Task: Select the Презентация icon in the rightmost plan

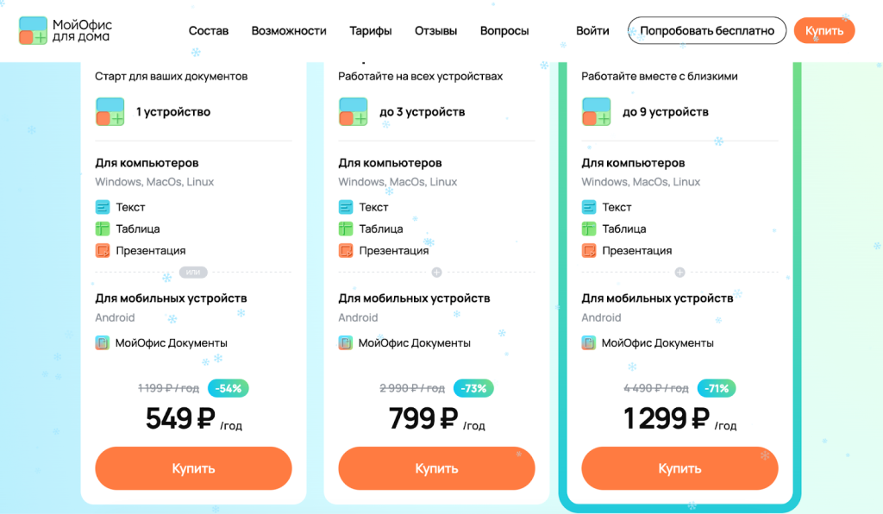Action: click(592, 250)
